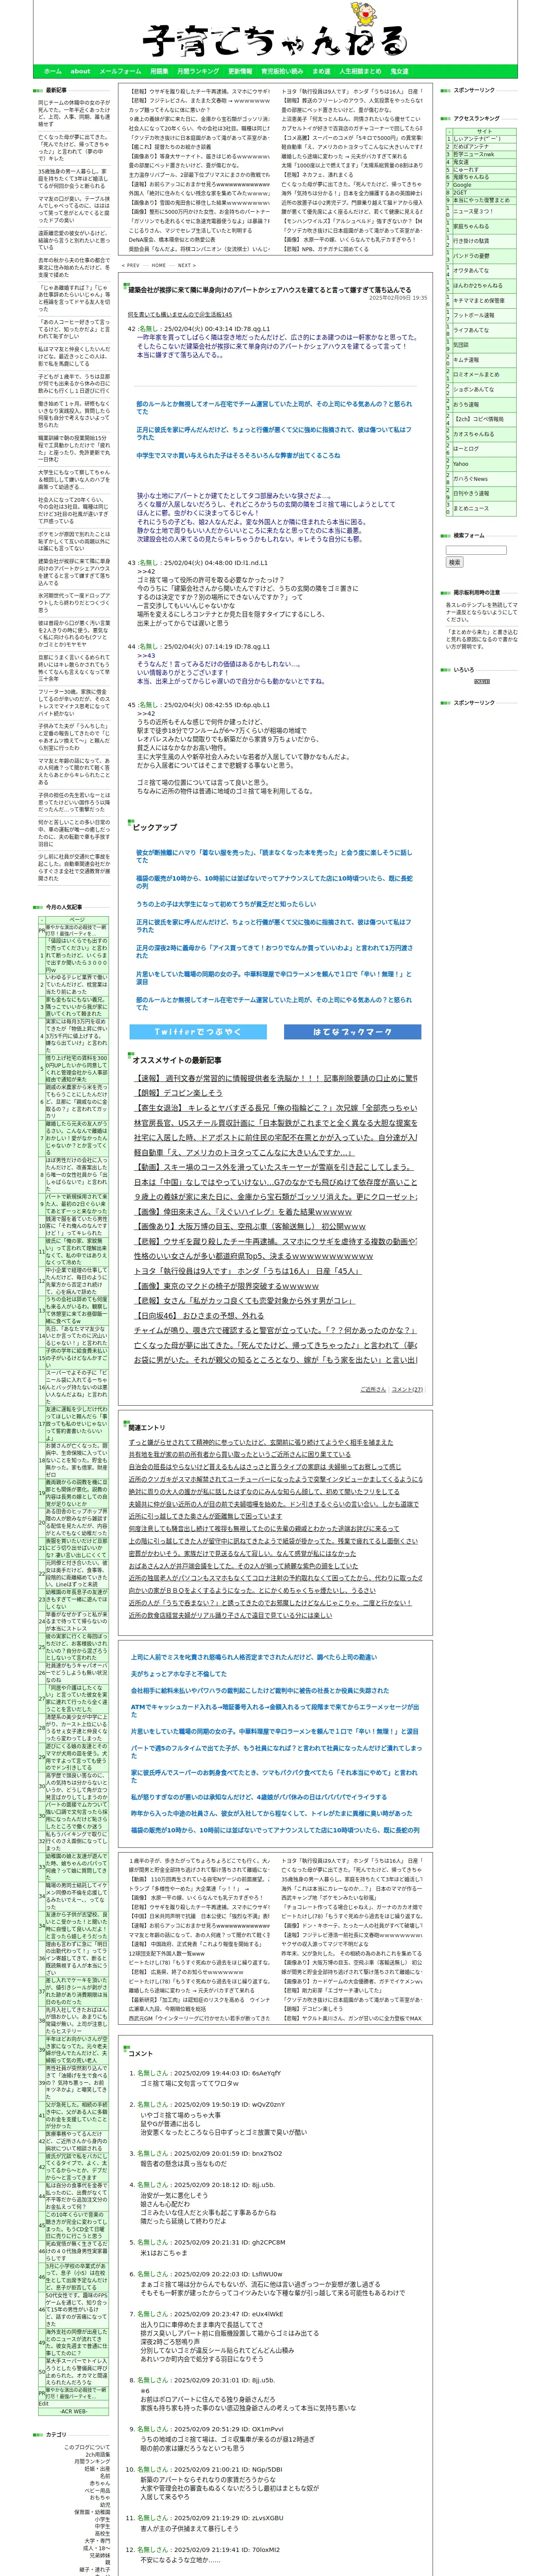Open the ご近所さん category link
The height and width of the screenshot is (2576, 551).
[x=373, y=1389]
